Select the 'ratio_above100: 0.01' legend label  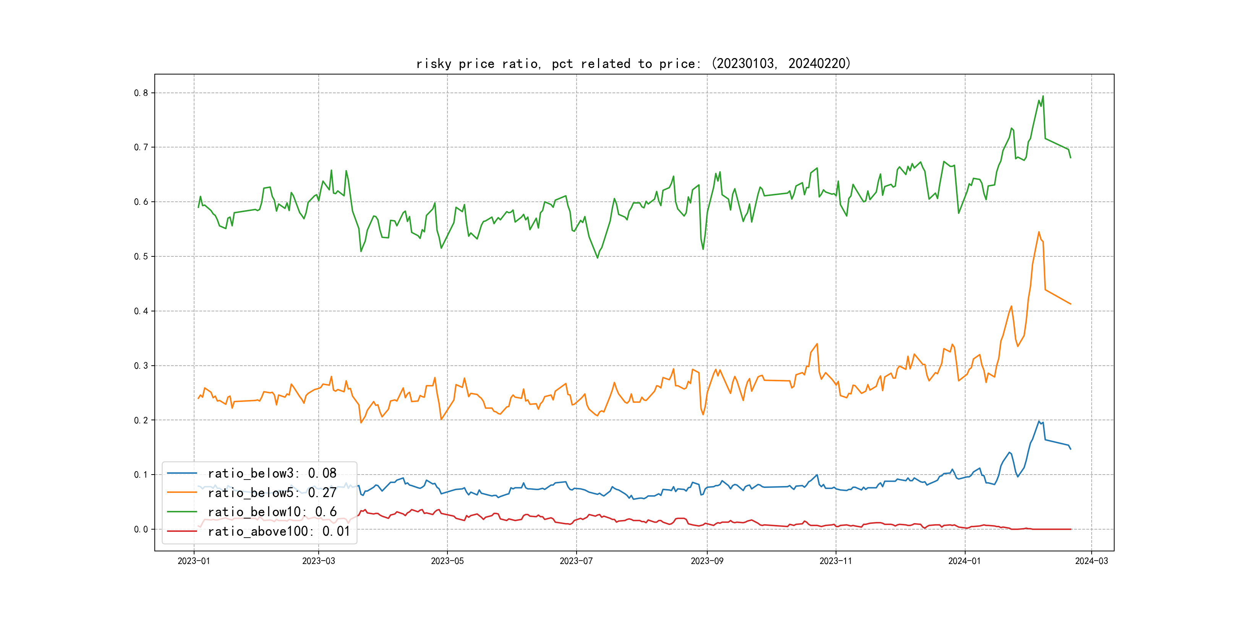pos(279,531)
